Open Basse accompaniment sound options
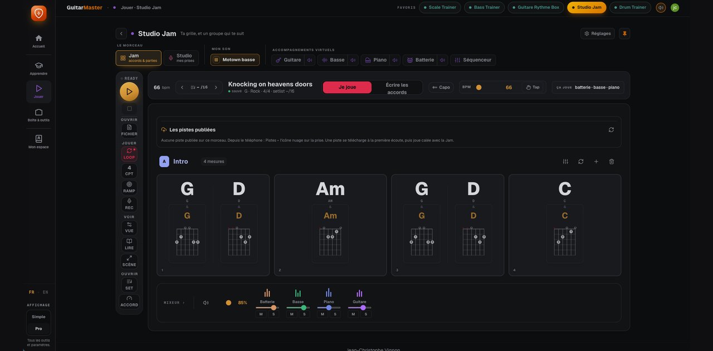 [353, 60]
